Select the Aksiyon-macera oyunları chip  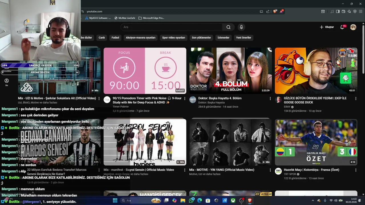coord(141,38)
